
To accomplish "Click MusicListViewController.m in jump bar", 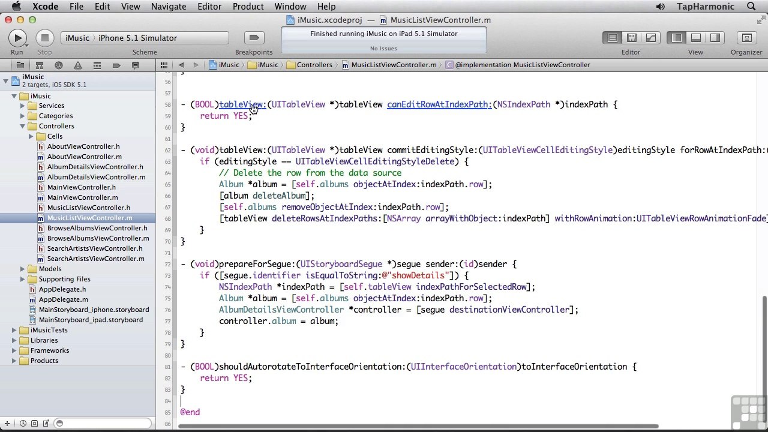I will click(389, 65).
